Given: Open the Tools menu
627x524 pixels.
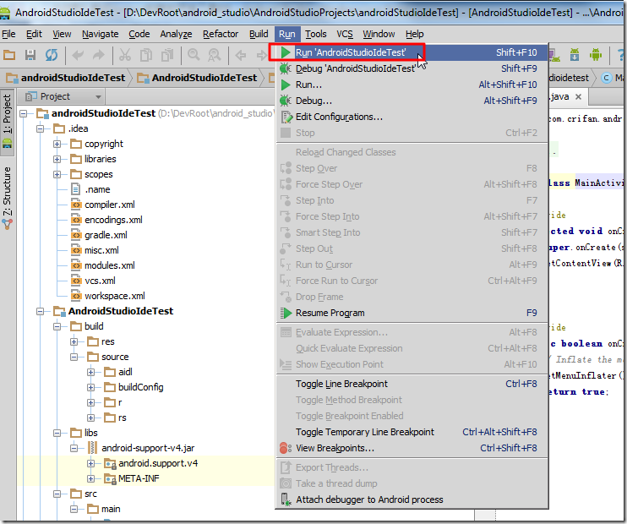Looking at the screenshot, I should (316, 34).
